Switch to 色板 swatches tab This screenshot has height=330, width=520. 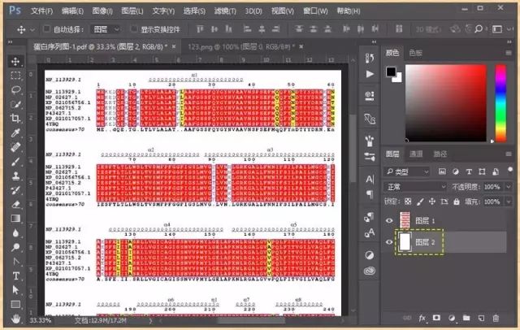[415, 53]
